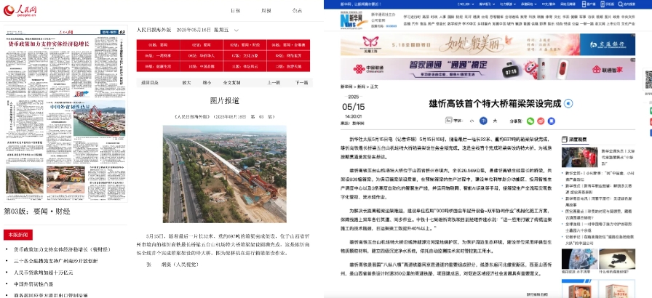Open the China Unicom banner ad
652x298 pixels.
click(488, 69)
